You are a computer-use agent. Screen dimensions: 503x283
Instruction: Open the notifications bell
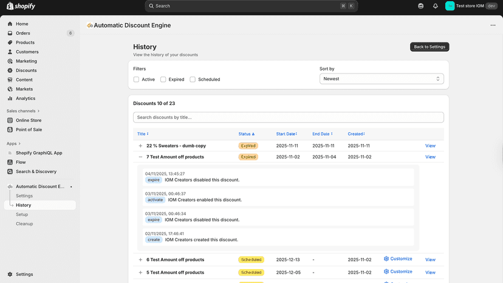coord(436,6)
